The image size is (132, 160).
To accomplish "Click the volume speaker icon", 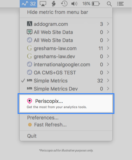I will click(x=74, y=4).
